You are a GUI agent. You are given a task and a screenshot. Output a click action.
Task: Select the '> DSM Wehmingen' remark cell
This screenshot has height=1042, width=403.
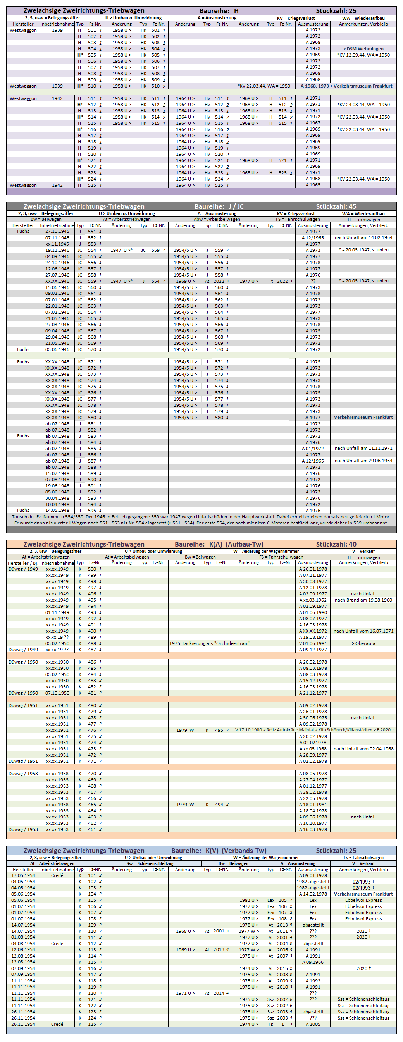coord(363,49)
